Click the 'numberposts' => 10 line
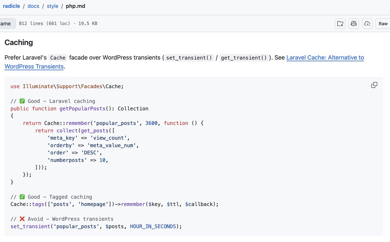The height and width of the screenshot is (242, 390). (x=78, y=160)
